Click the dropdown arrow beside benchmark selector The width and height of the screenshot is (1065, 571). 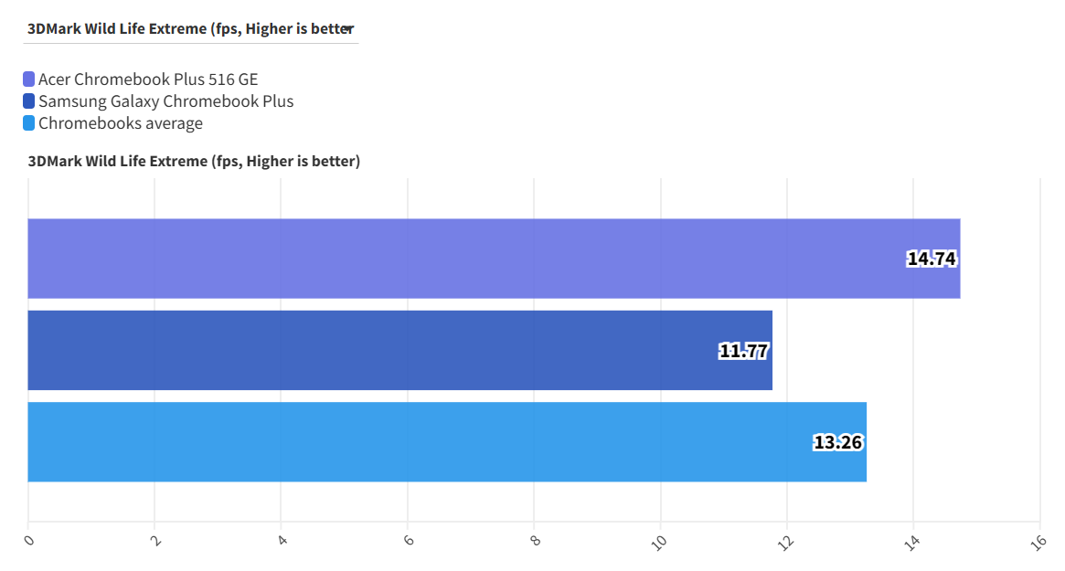tap(348, 28)
